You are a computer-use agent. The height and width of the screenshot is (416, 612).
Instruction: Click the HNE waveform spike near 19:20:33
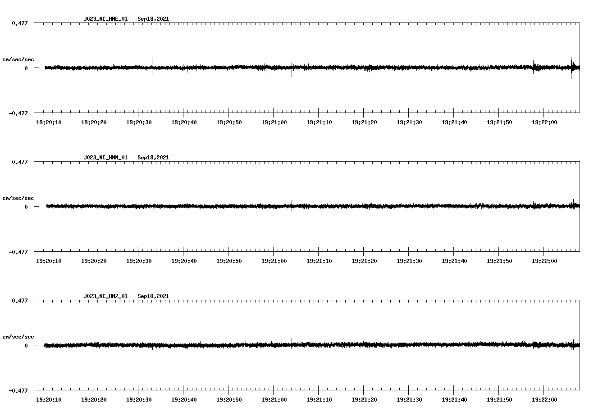pyautogui.click(x=152, y=66)
